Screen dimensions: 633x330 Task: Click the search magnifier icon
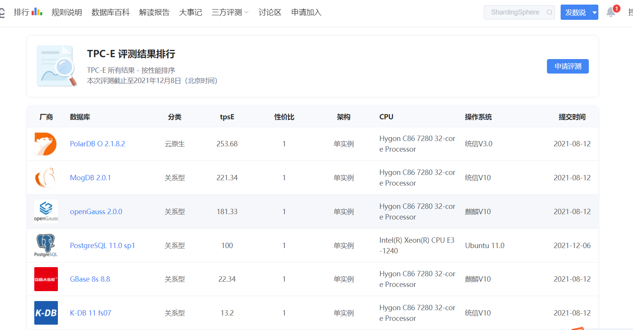coord(549,12)
